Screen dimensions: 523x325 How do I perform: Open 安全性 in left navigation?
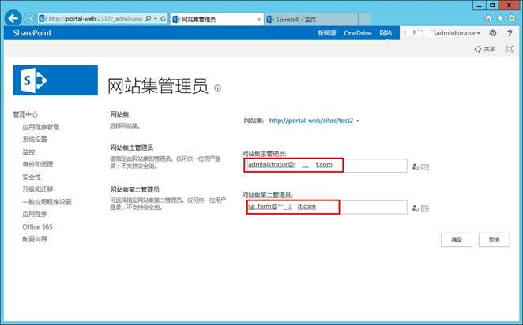(32, 177)
